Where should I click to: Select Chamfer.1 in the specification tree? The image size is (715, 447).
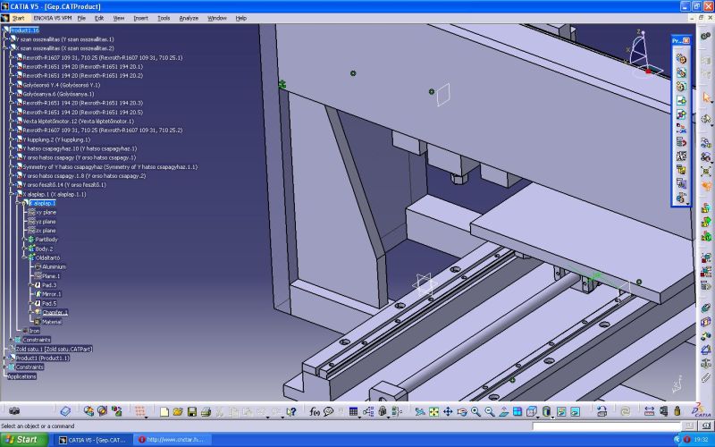point(54,312)
